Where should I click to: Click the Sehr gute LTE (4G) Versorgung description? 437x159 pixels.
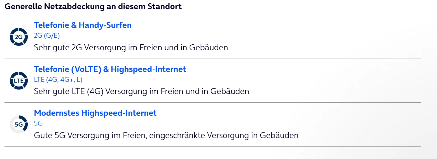[x=141, y=91]
